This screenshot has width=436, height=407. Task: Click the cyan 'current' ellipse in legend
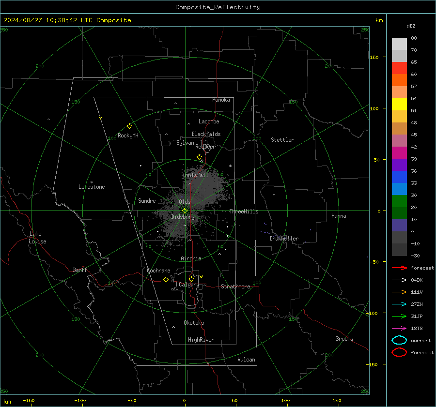click(x=399, y=340)
